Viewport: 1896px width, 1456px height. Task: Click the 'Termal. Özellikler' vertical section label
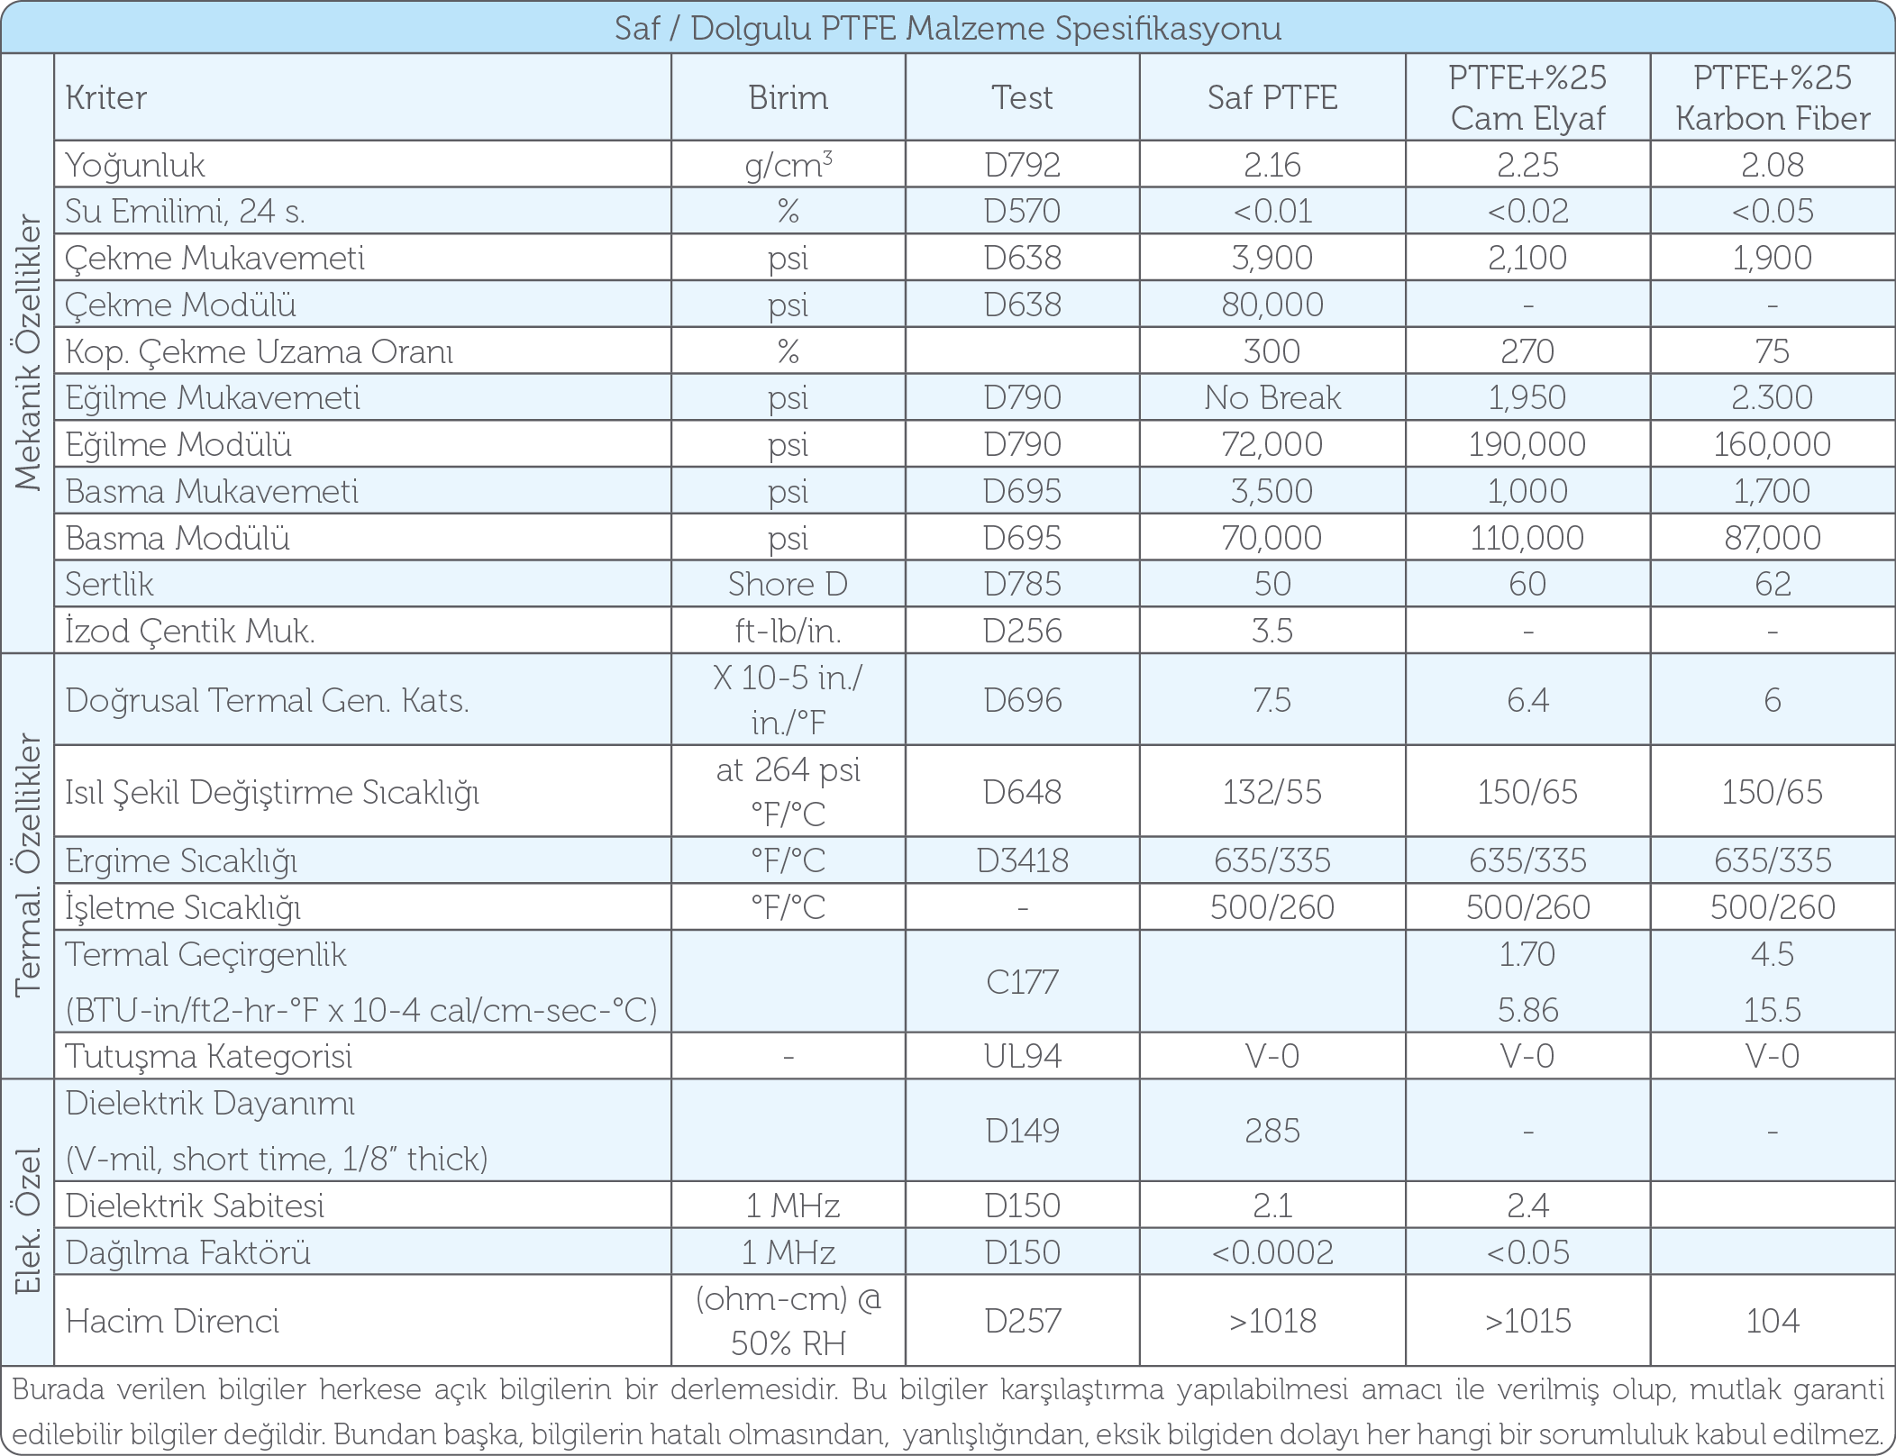click(x=28, y=865)
